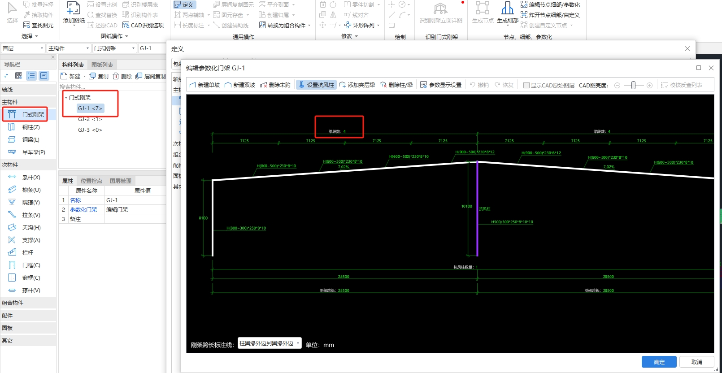Click 删除柱/梁 in editor toolbar
The width and height of the screenshot is (722, 373).
396,85
